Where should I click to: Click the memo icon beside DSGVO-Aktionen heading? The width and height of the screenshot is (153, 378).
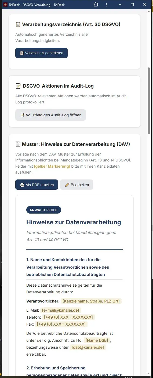(x=18, y=86)
